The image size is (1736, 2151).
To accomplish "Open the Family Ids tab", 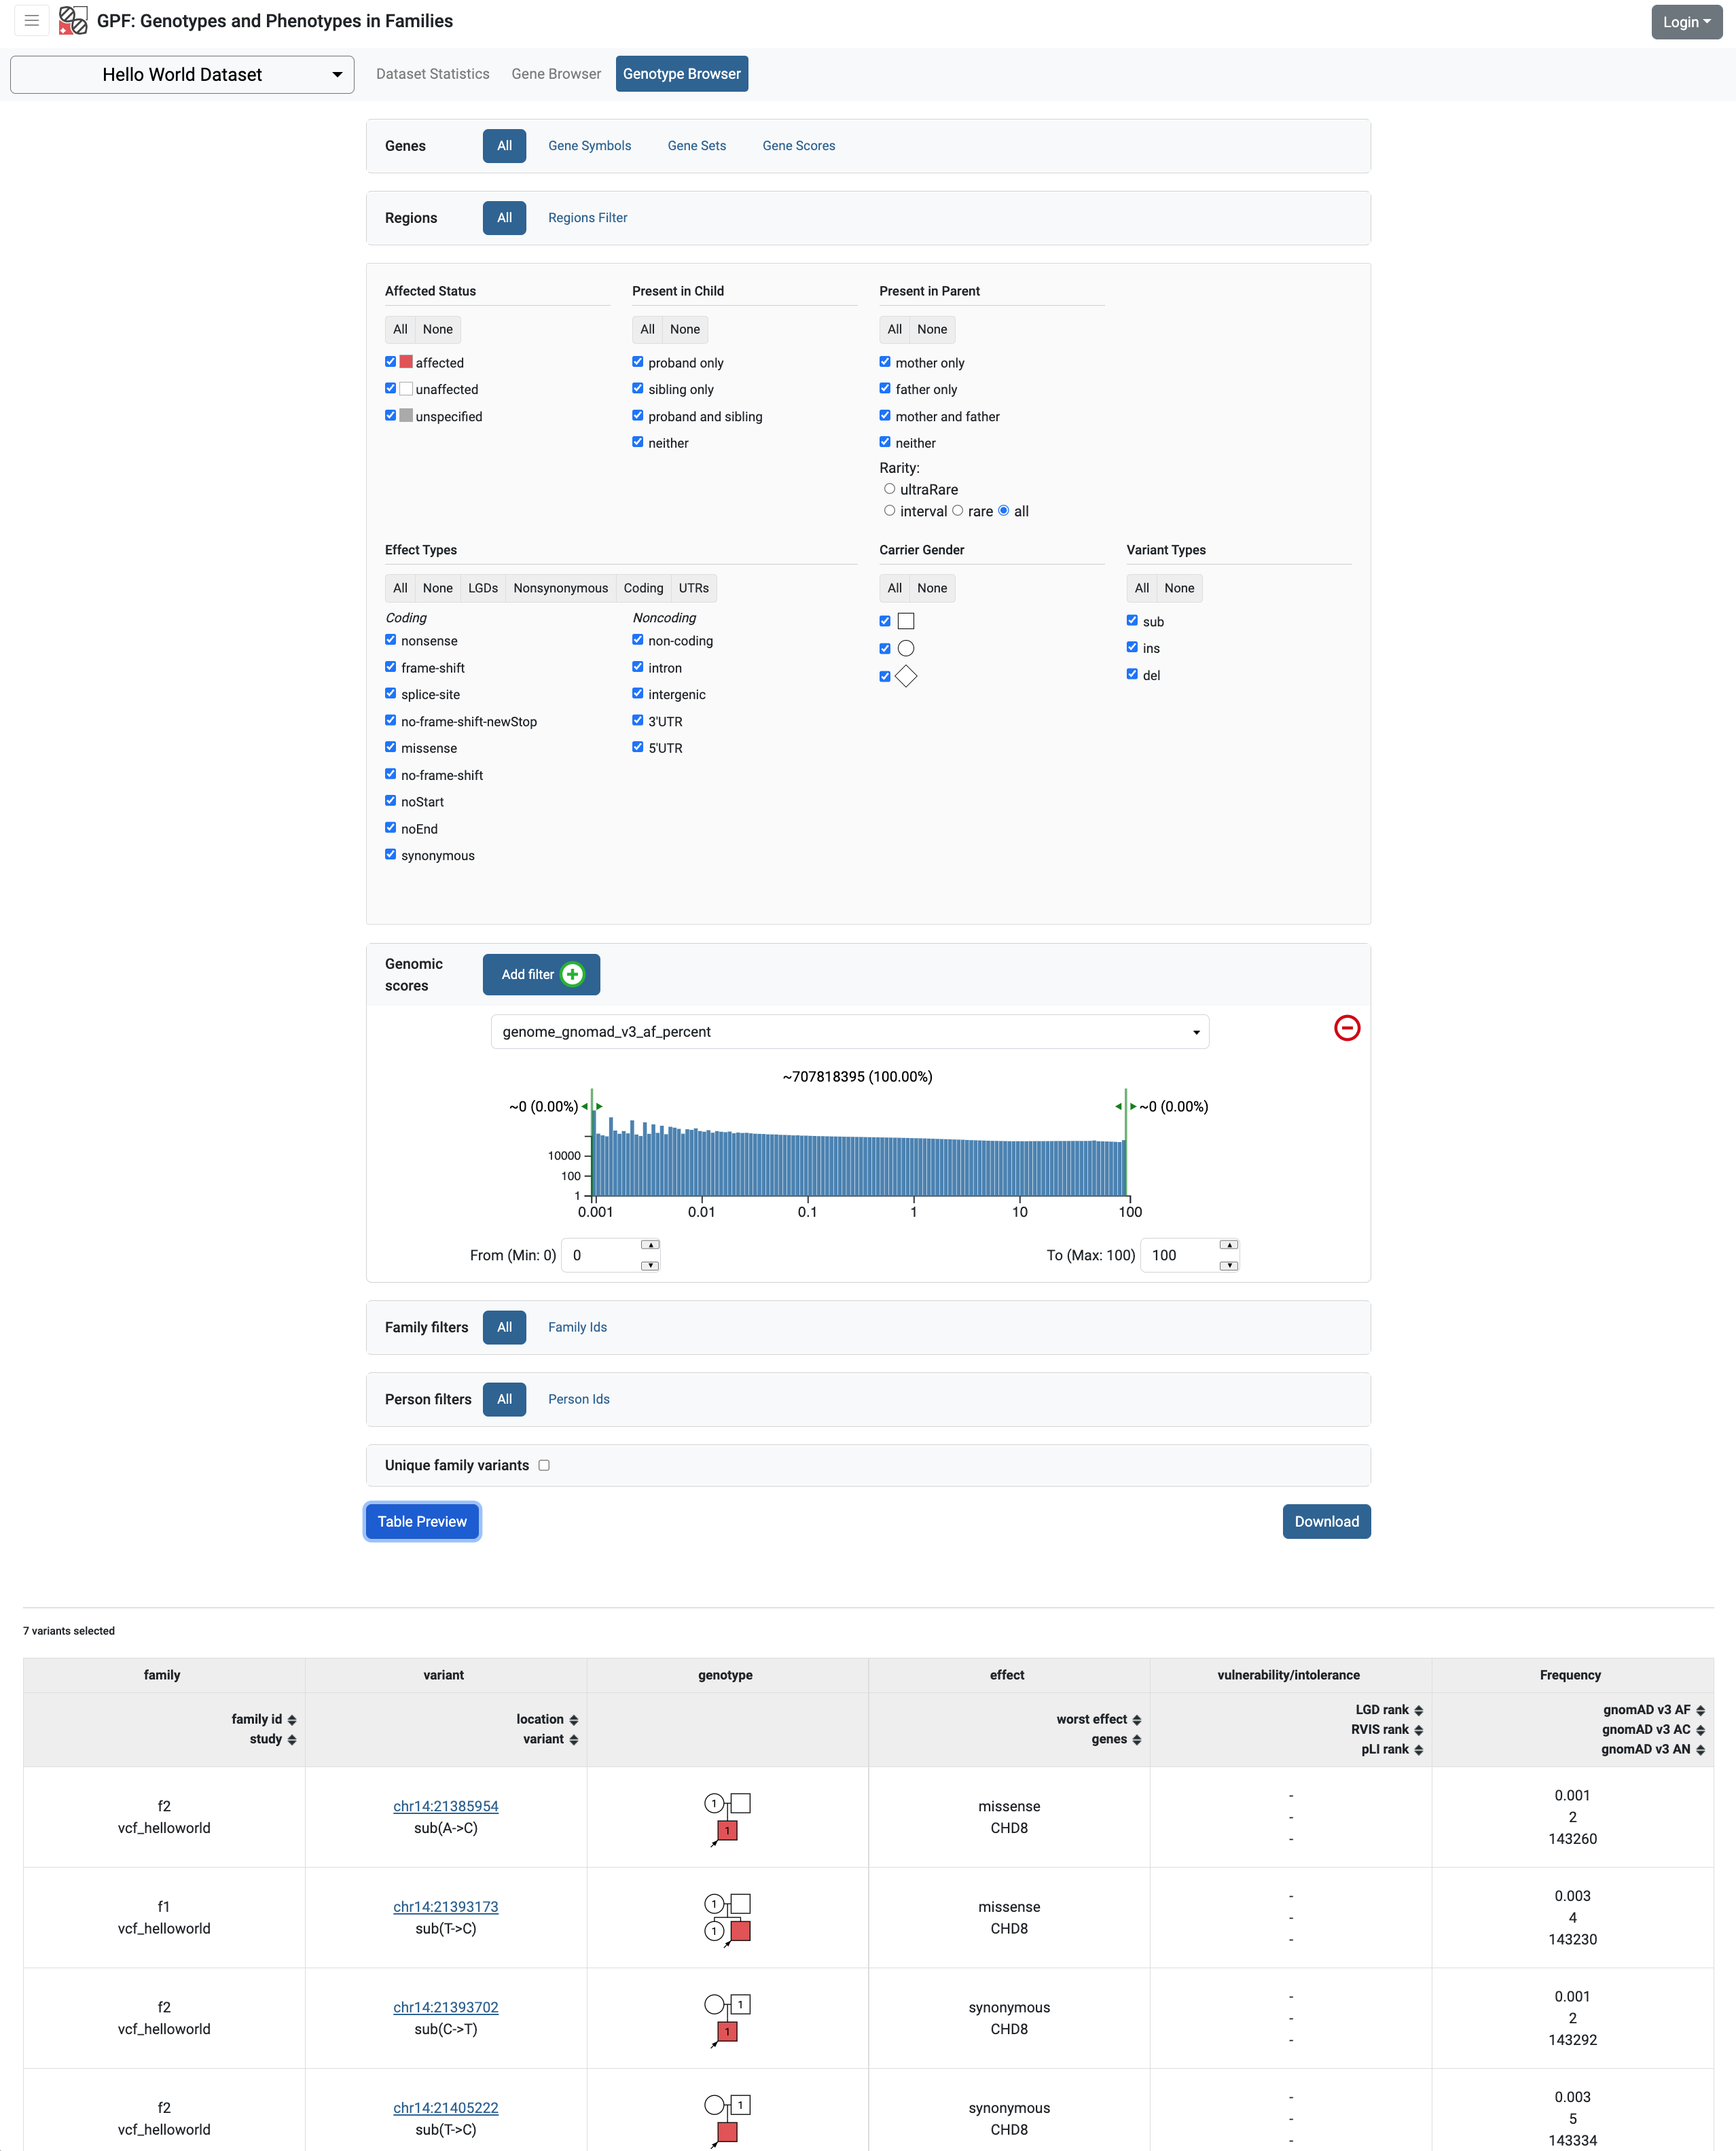I will 578,1328.
